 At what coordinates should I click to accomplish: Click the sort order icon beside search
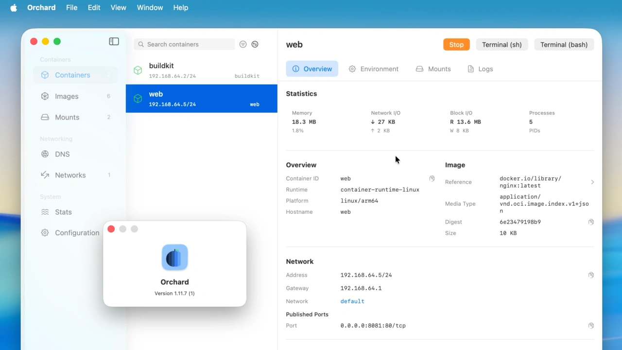[255, 44]
